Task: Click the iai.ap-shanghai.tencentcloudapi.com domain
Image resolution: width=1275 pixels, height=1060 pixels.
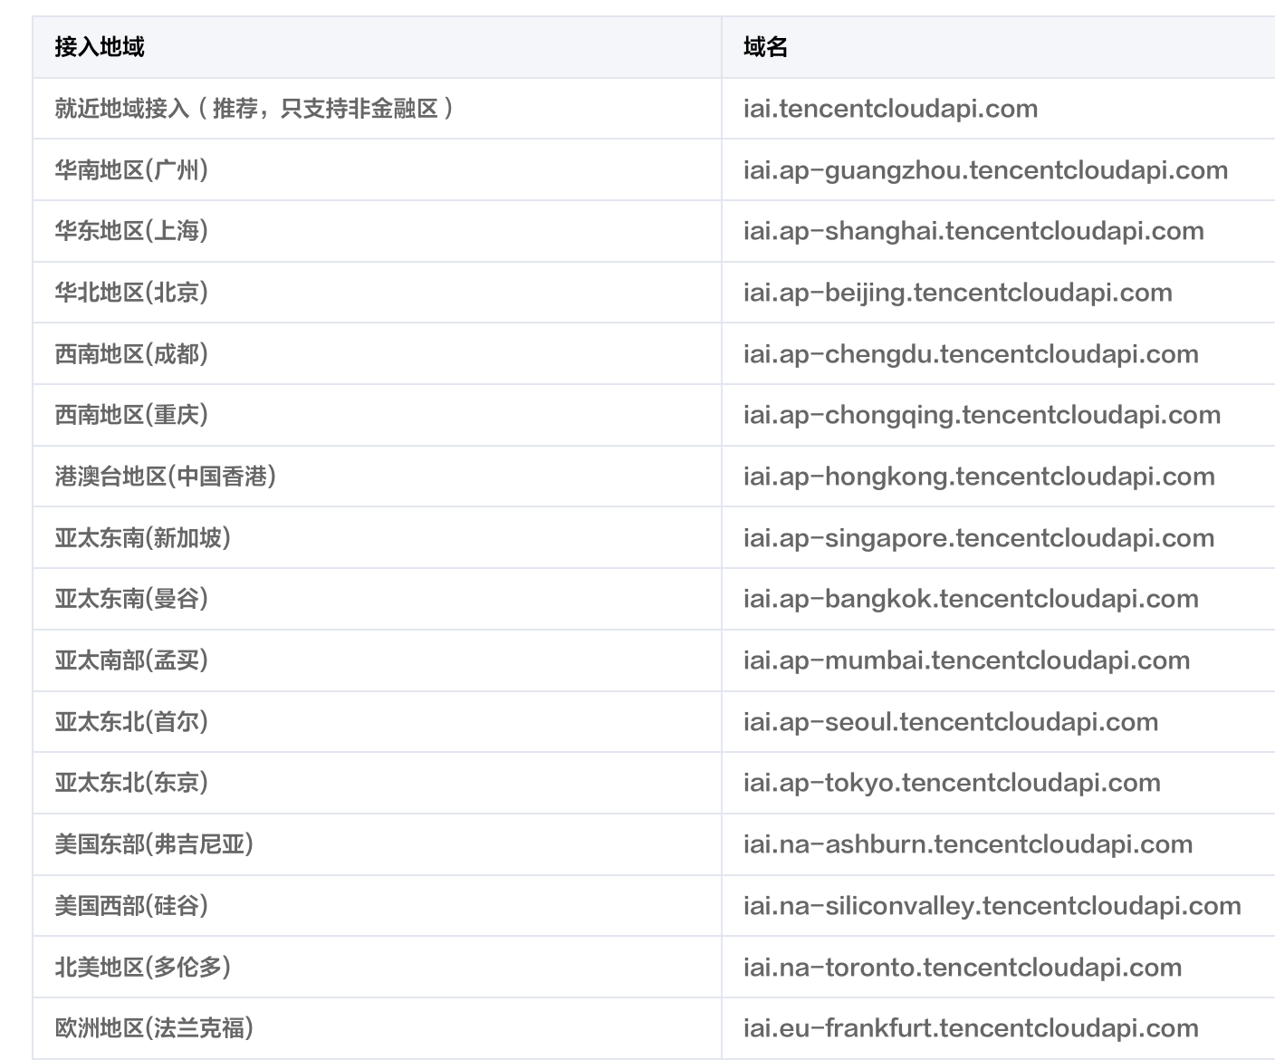Action: pos(973,231)
